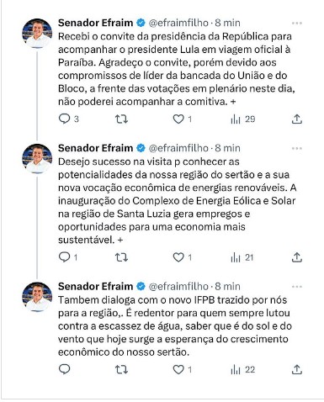This screenshot has height=402, width=324.
Task: Share the first tweet via upload icon
Action: tap(297, 119)
